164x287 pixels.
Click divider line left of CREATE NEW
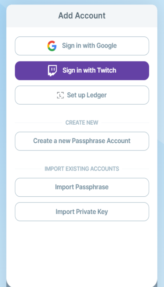(x=39, y=123)
